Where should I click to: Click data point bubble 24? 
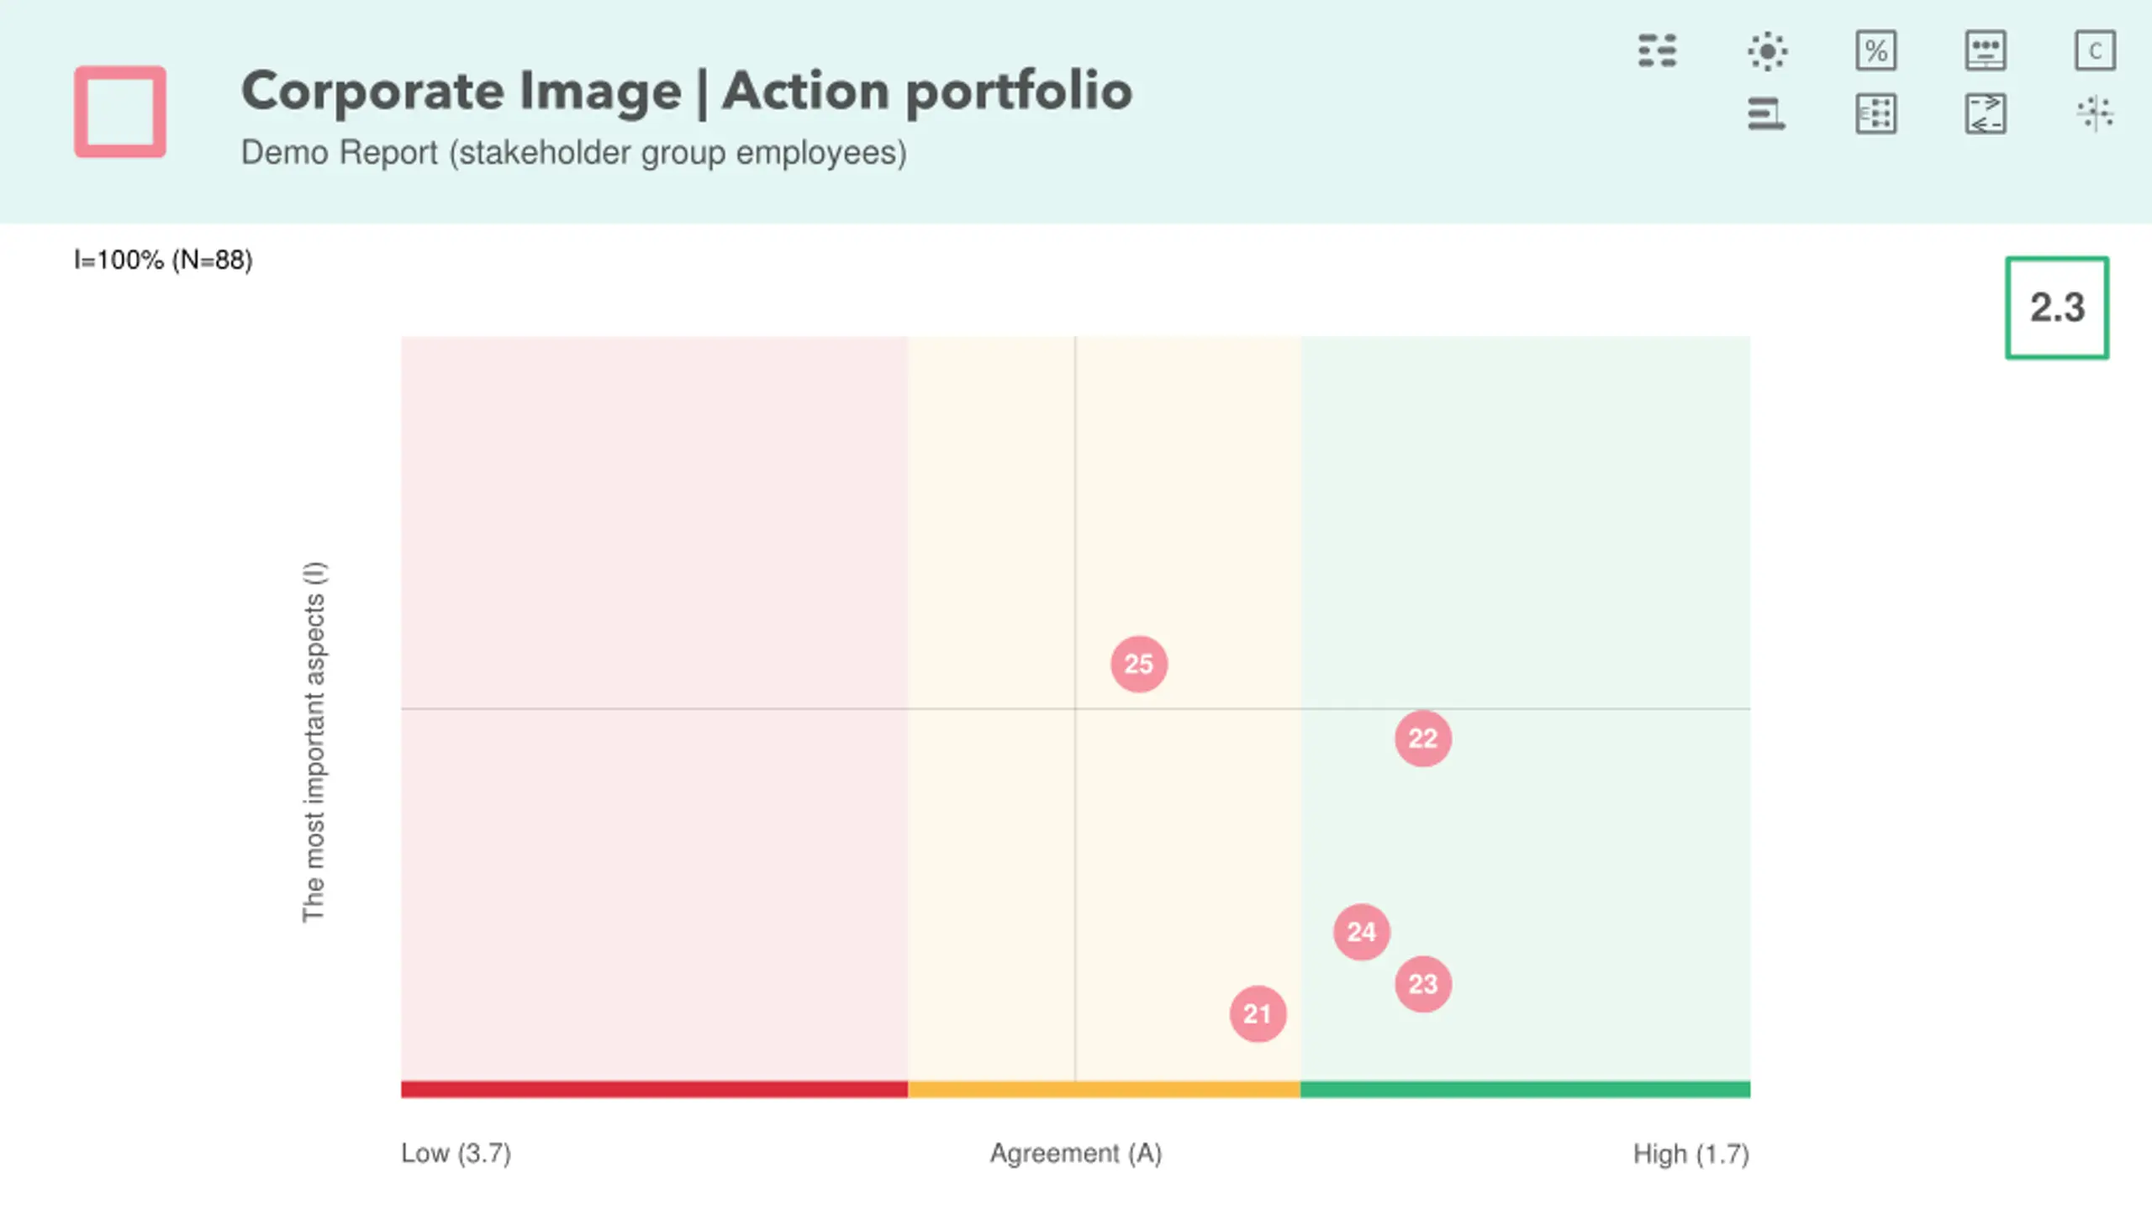point(1362,932)
